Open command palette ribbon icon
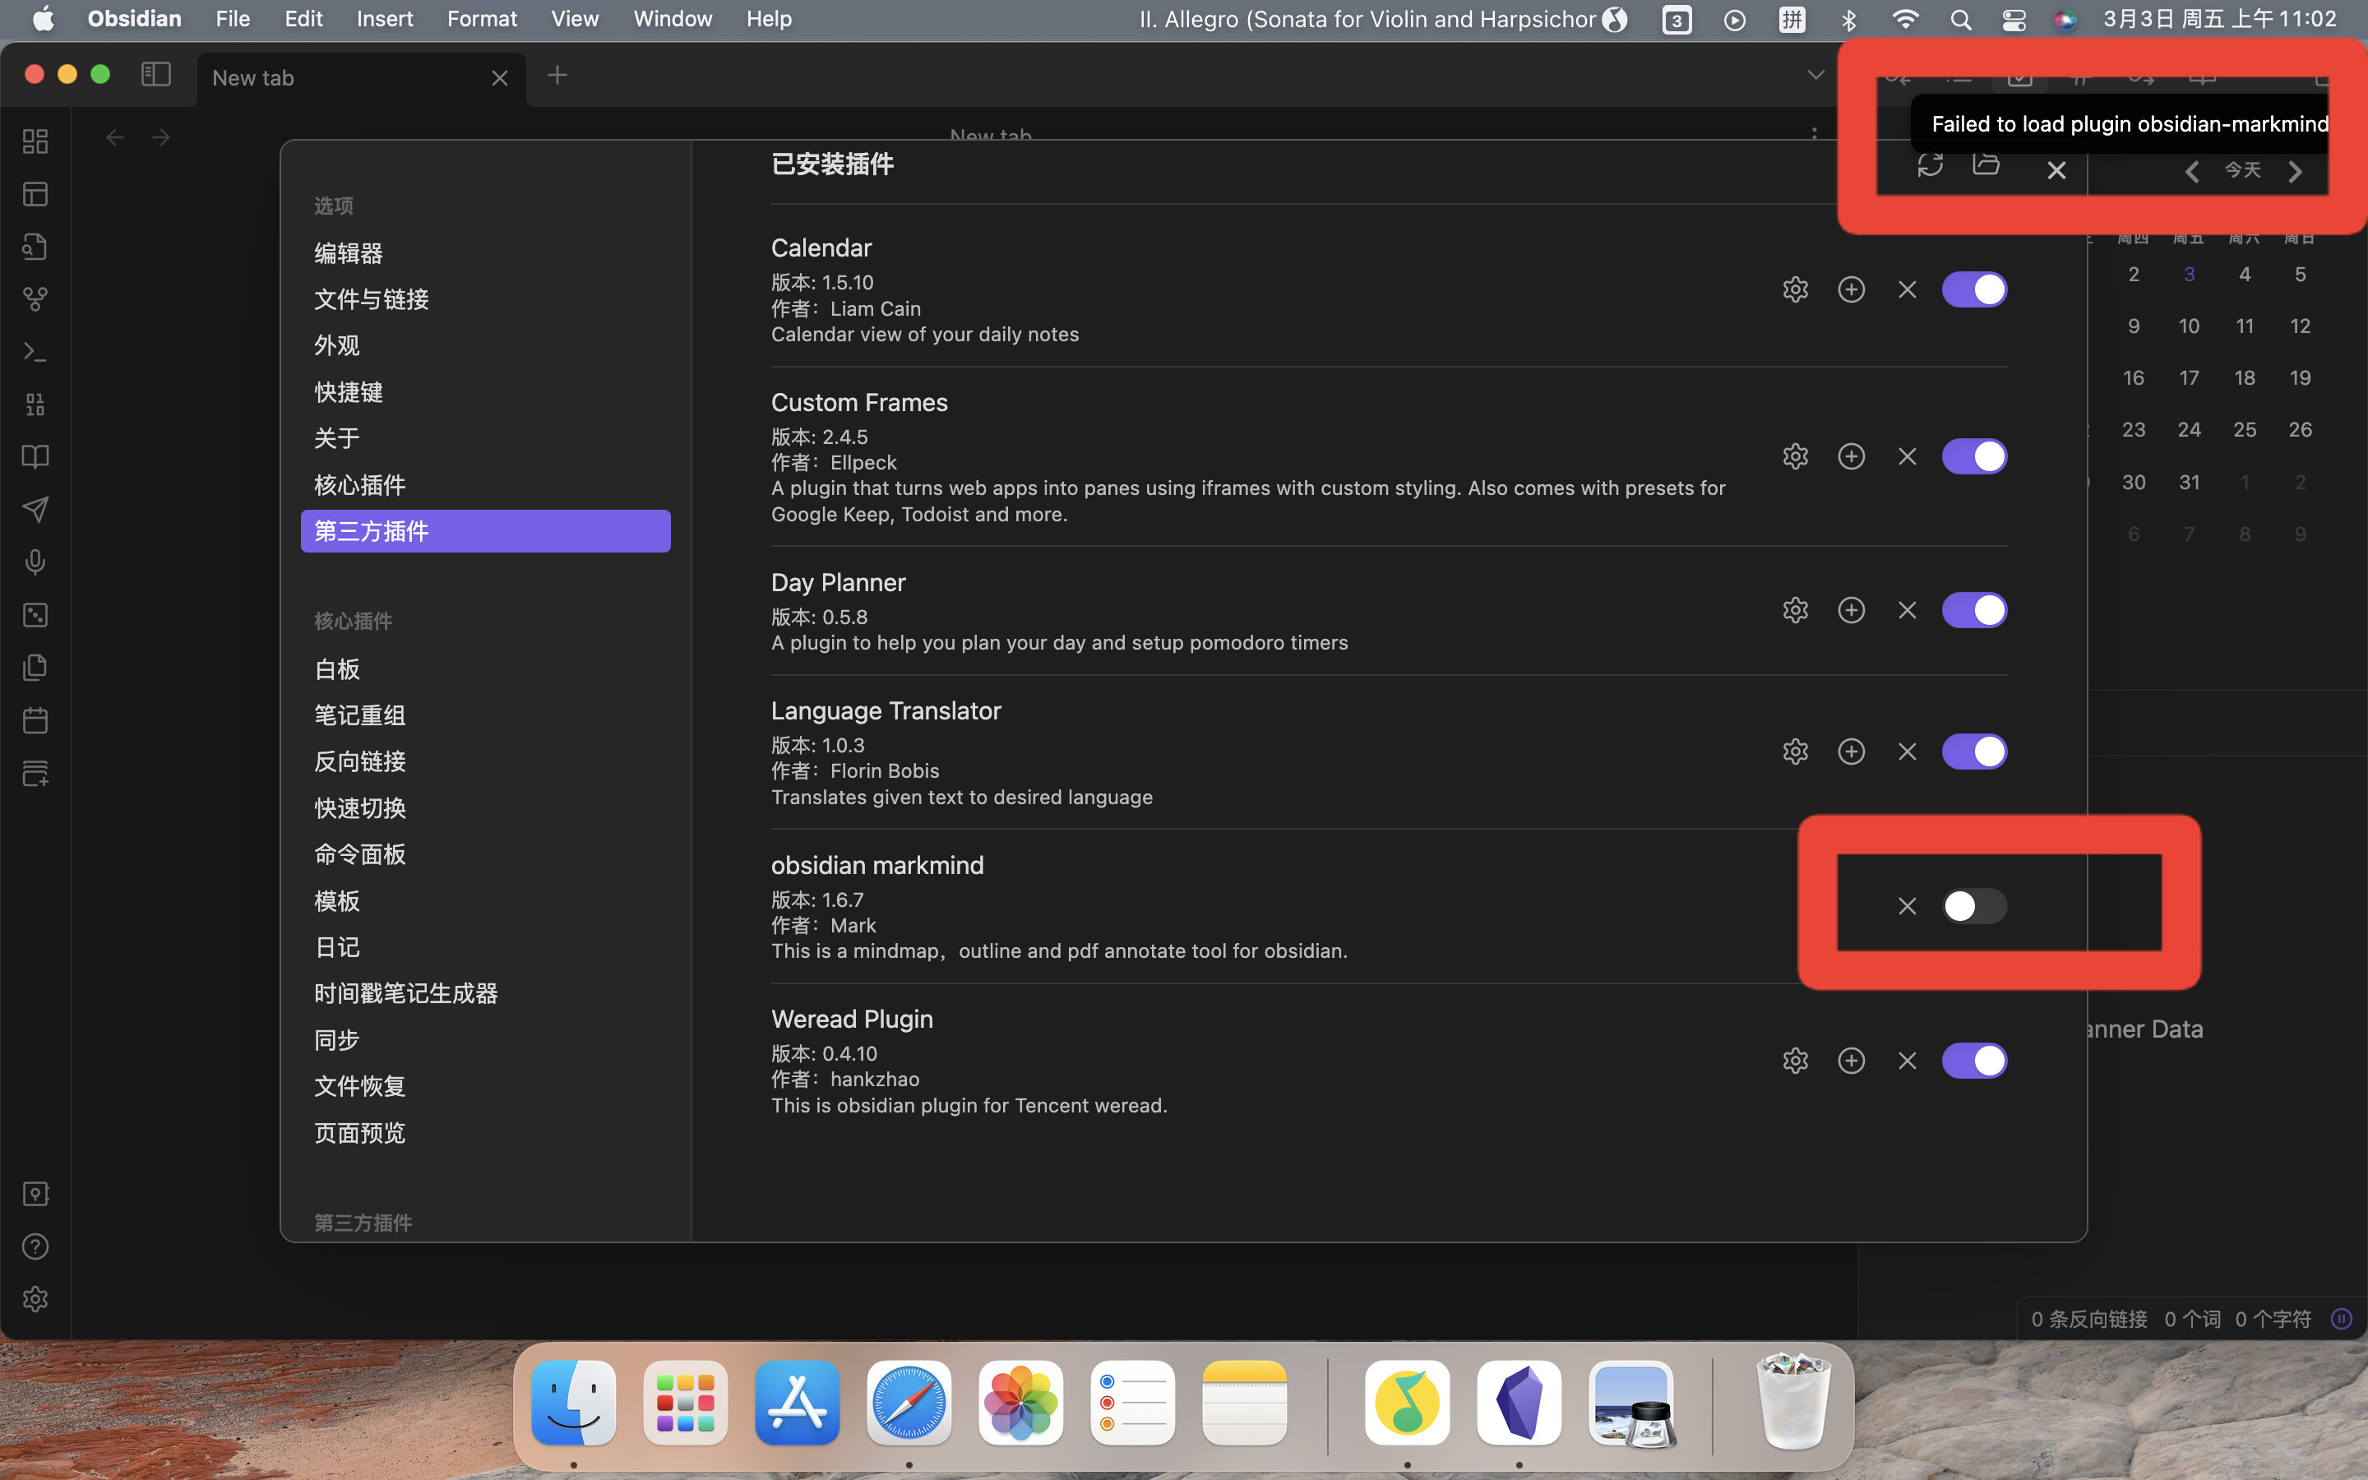This screenshot has width=2368, height=1480. [35, 351]
